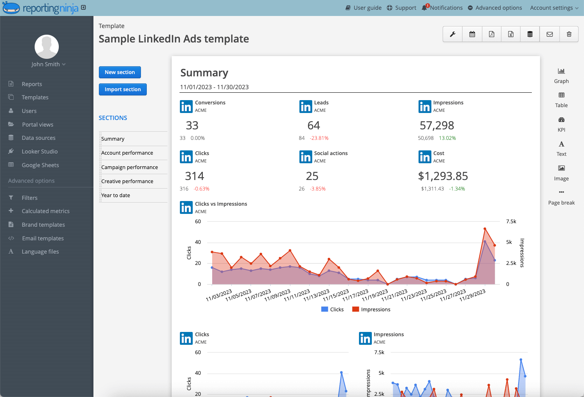Export the report as PDF
Viewport: 584px width, 397px height.
(x=491, y=34)
